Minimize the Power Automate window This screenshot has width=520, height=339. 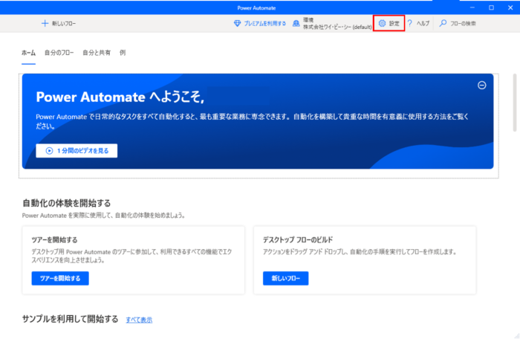472,7
